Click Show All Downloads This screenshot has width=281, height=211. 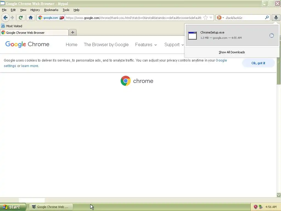tap(232, 52)
